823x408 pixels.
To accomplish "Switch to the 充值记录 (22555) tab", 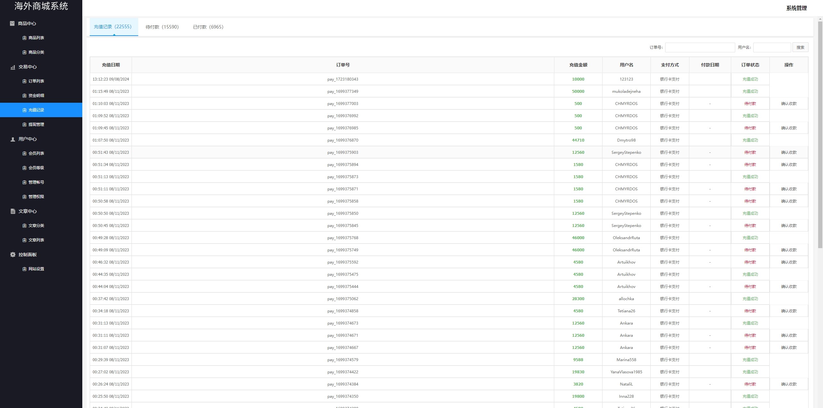I will click(x=114, y=27).
